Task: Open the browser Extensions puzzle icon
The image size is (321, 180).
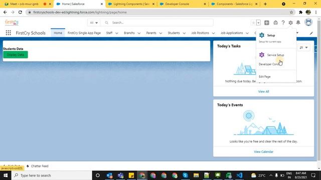Action: tap(300, 12)
